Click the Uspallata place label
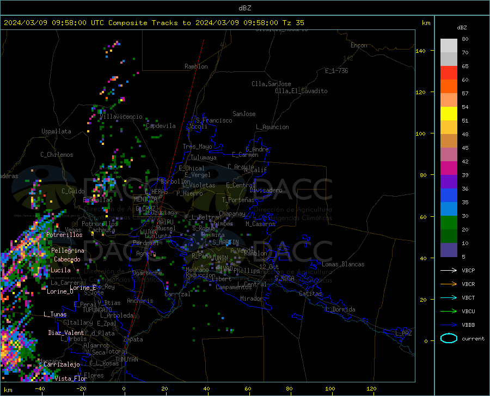The height and width of the screenshot is (396, 490). click(x=56, y=131)
